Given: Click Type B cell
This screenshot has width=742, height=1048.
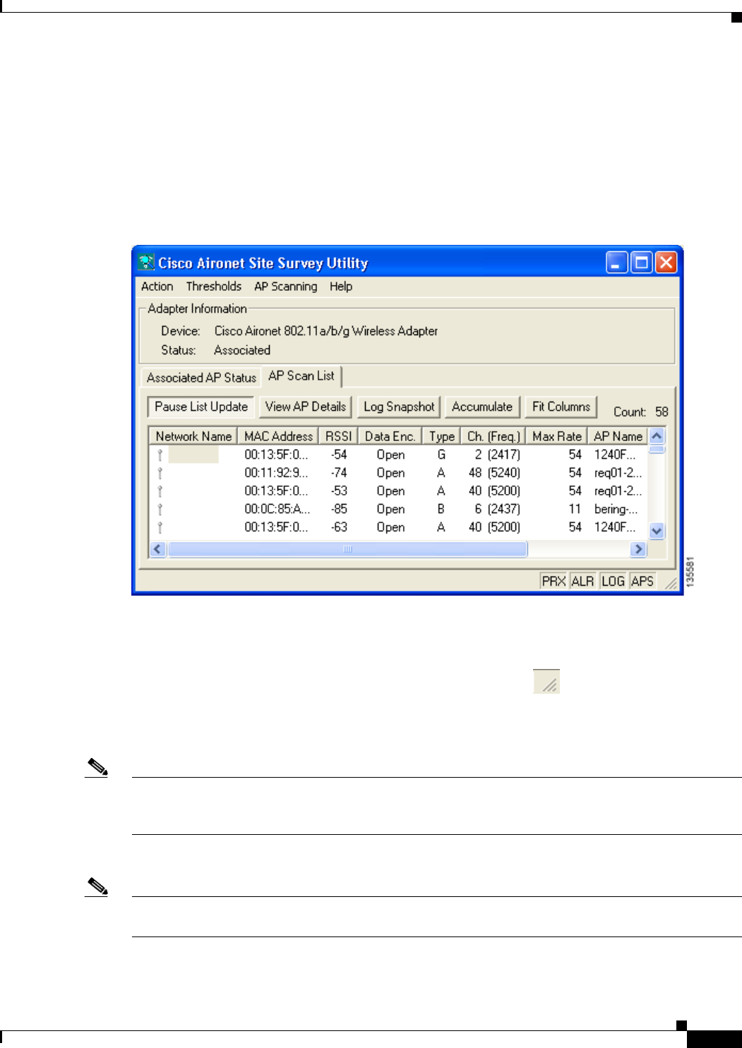Looking at the screenshot, I should 441,510.
